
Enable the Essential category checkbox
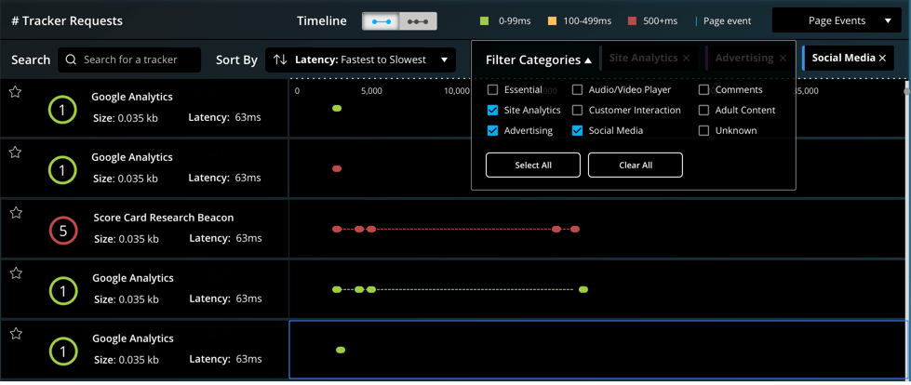[x=492, y=90]
